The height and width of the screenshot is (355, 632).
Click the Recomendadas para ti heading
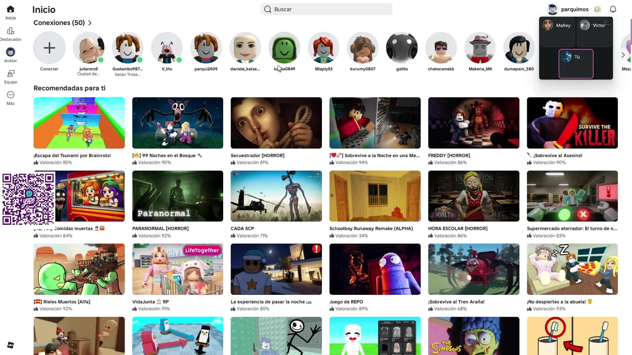click(x=69, y=88)
